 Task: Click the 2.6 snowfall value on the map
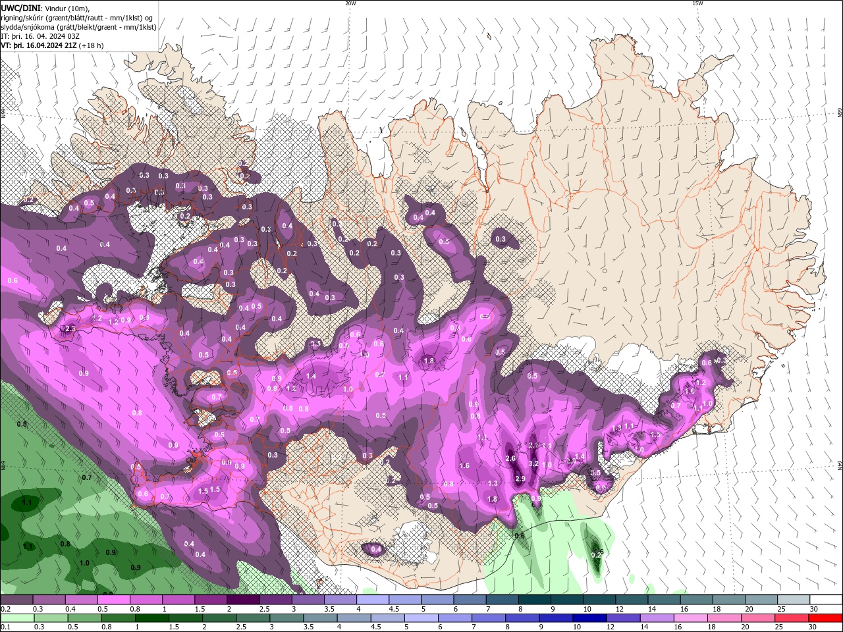(x=510, y=458)
